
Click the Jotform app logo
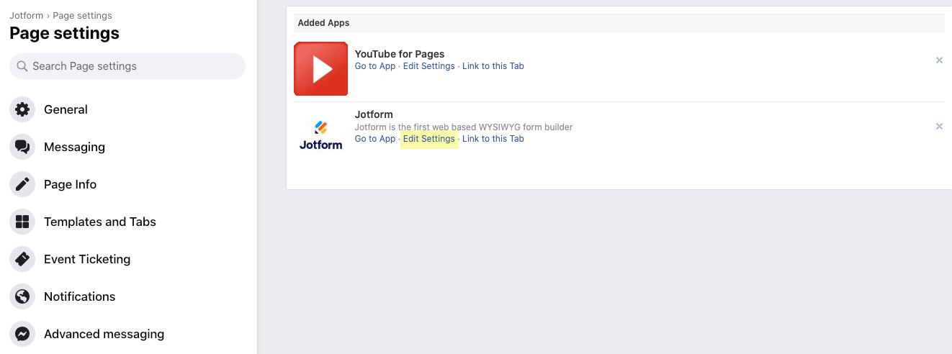click(x=321, y=135)
